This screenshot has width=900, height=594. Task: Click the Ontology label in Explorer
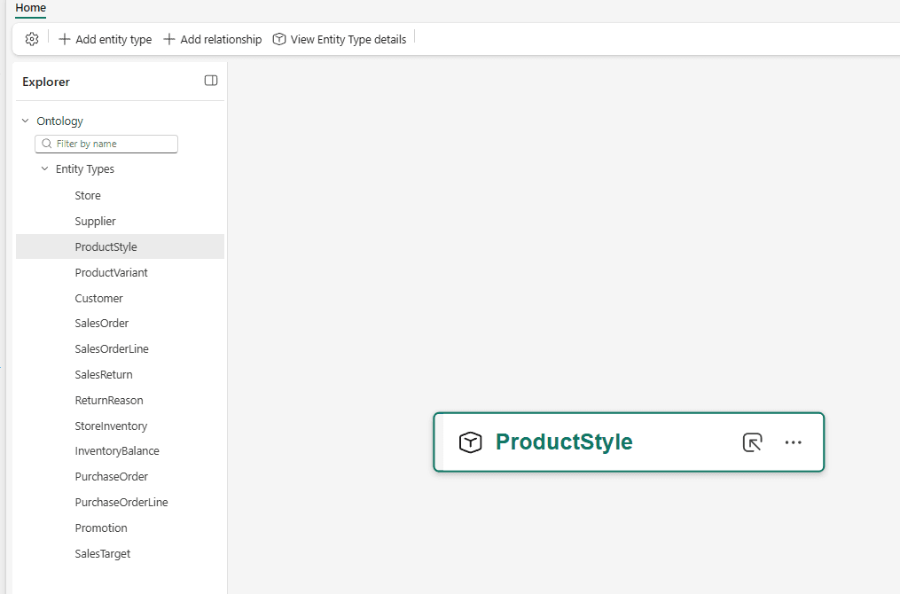(59, 121)
